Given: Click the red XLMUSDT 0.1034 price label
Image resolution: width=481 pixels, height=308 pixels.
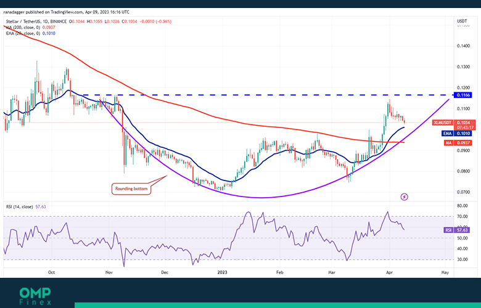Looking at the screenshot, I should pos(454,123).
